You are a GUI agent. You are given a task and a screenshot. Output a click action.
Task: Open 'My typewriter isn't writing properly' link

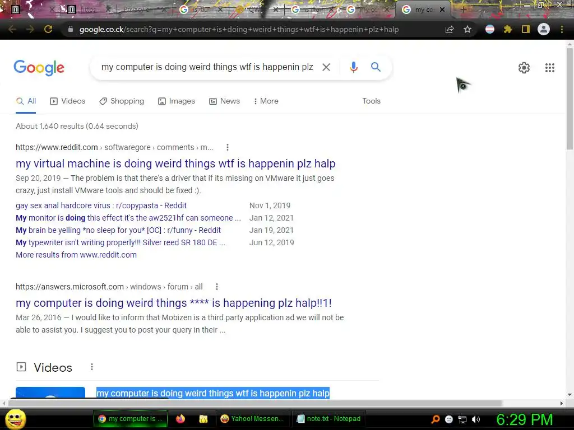121,243
